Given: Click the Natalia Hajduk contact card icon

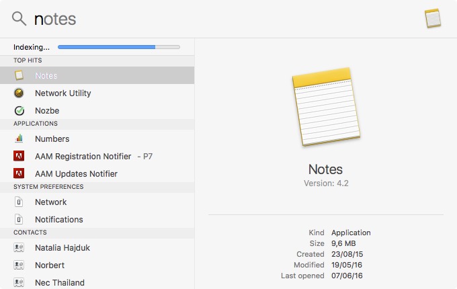Looking at the screenshot, I should (19, 247).
